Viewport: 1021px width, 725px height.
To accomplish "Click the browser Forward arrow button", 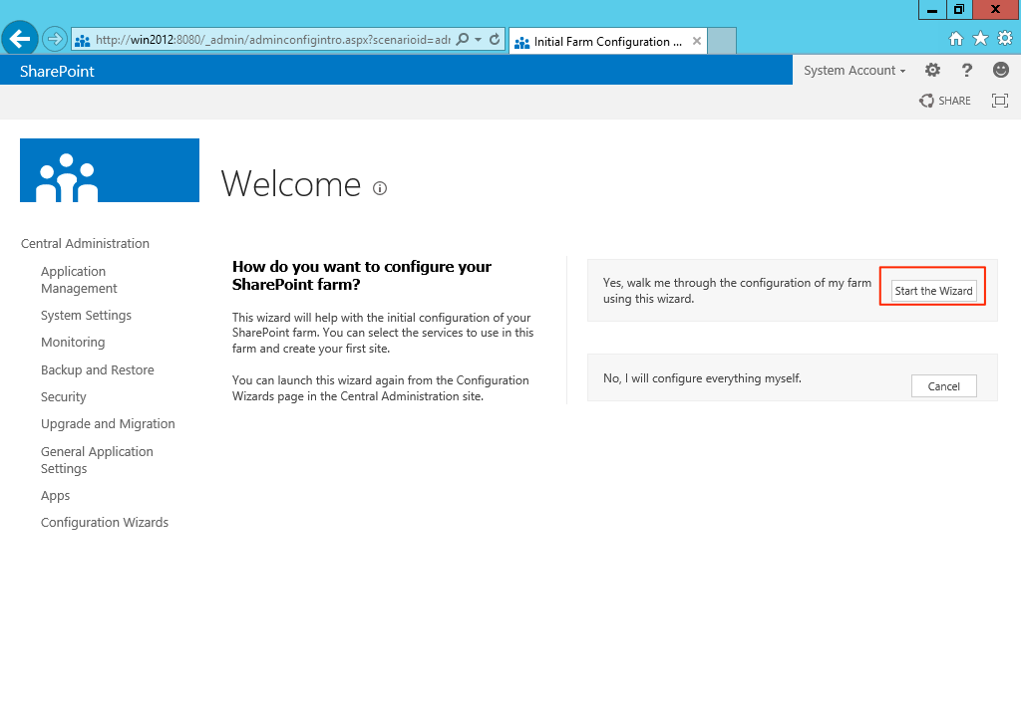I will [55, 39].
